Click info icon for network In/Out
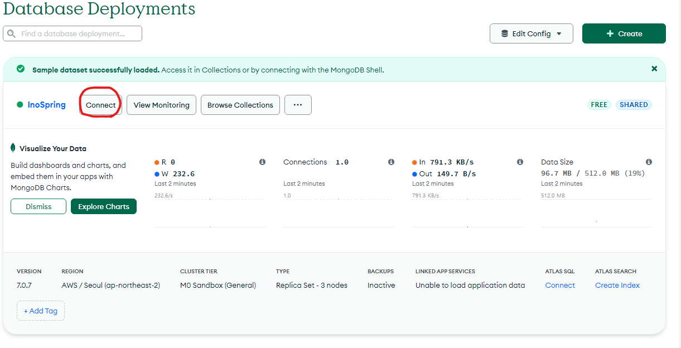 tap(520, 162)
